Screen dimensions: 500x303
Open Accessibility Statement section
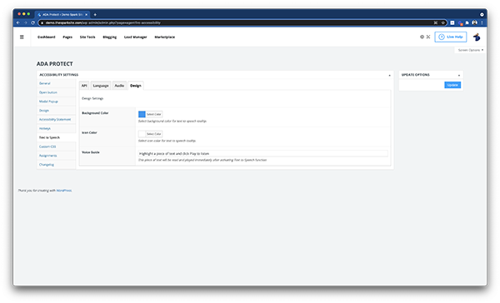(x=56, y=120)
